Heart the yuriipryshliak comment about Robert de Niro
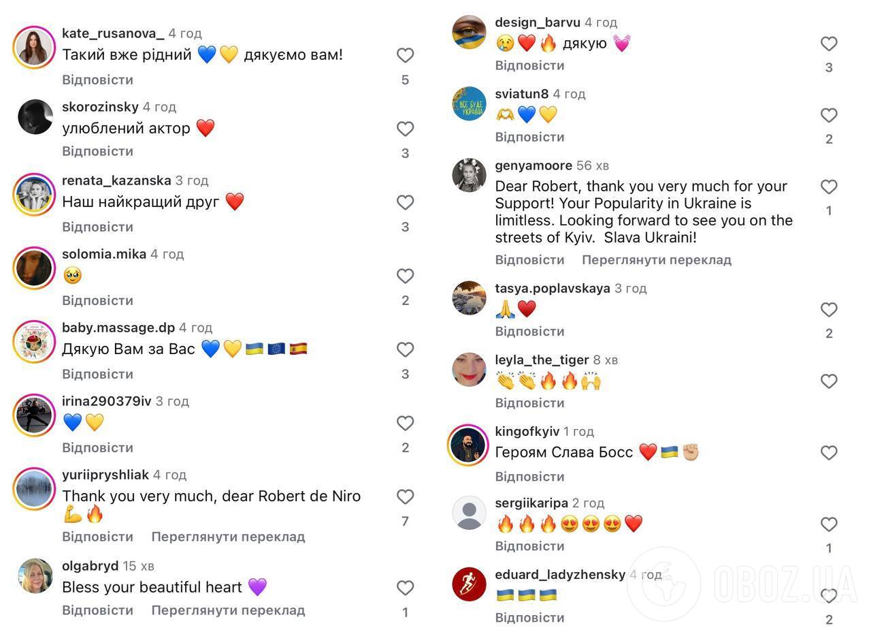This screenshot has height=632, width=871. [405, 496]
